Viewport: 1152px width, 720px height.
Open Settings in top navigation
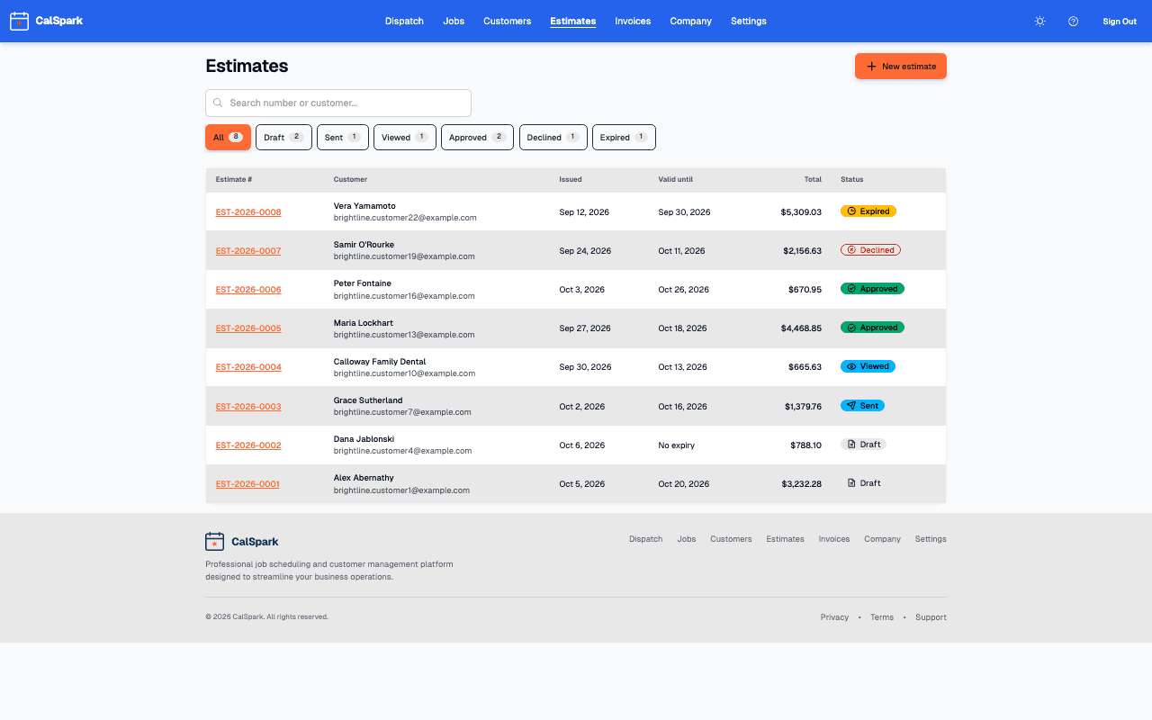click(x=749, y=21)
